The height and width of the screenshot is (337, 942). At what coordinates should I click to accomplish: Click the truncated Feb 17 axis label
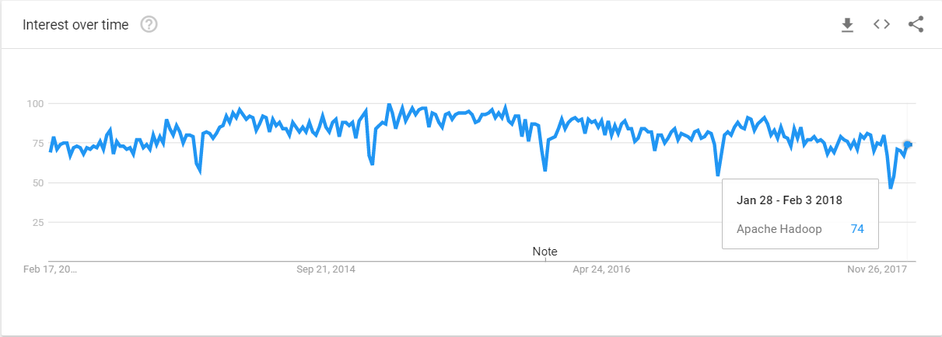click(x=51, y=269)
